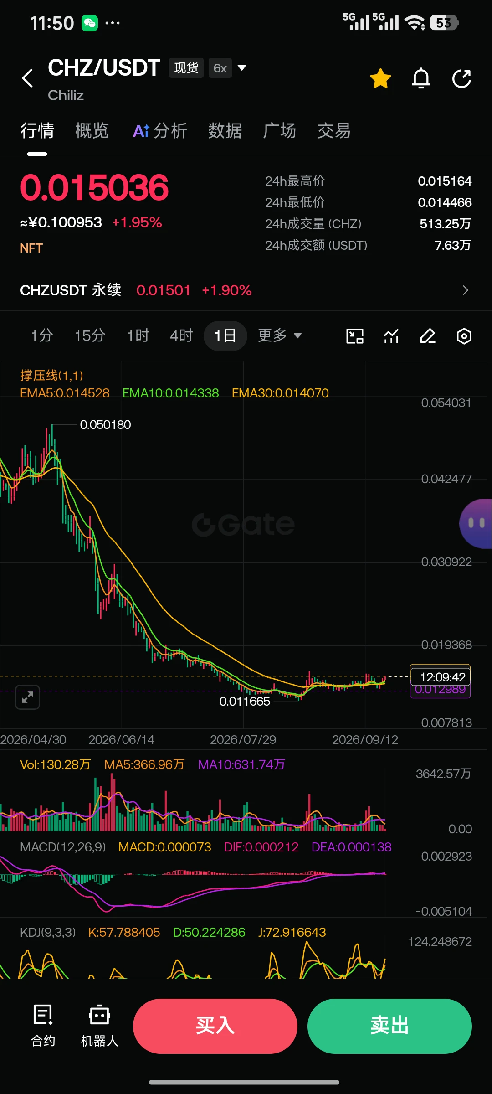Tap battery indicator in status bar
This screenshot has height=1094, width=492.
tap(444, 23)
